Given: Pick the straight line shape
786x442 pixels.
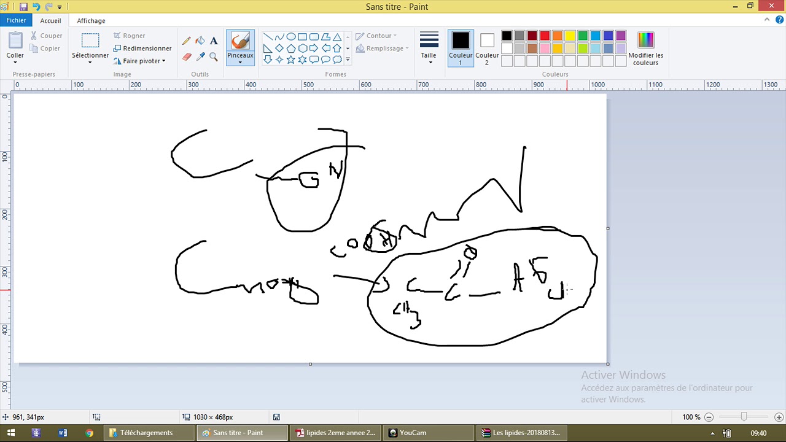Looking at the screenshot, I should (268, 37).
